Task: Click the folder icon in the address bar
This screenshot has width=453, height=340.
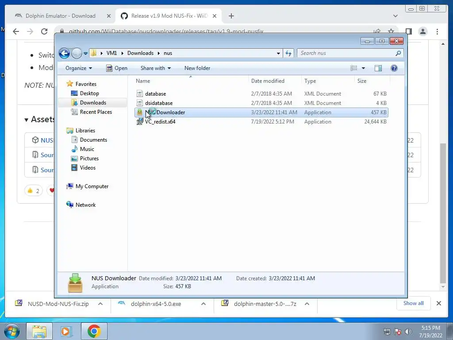Action: click(x=93, y=53)
